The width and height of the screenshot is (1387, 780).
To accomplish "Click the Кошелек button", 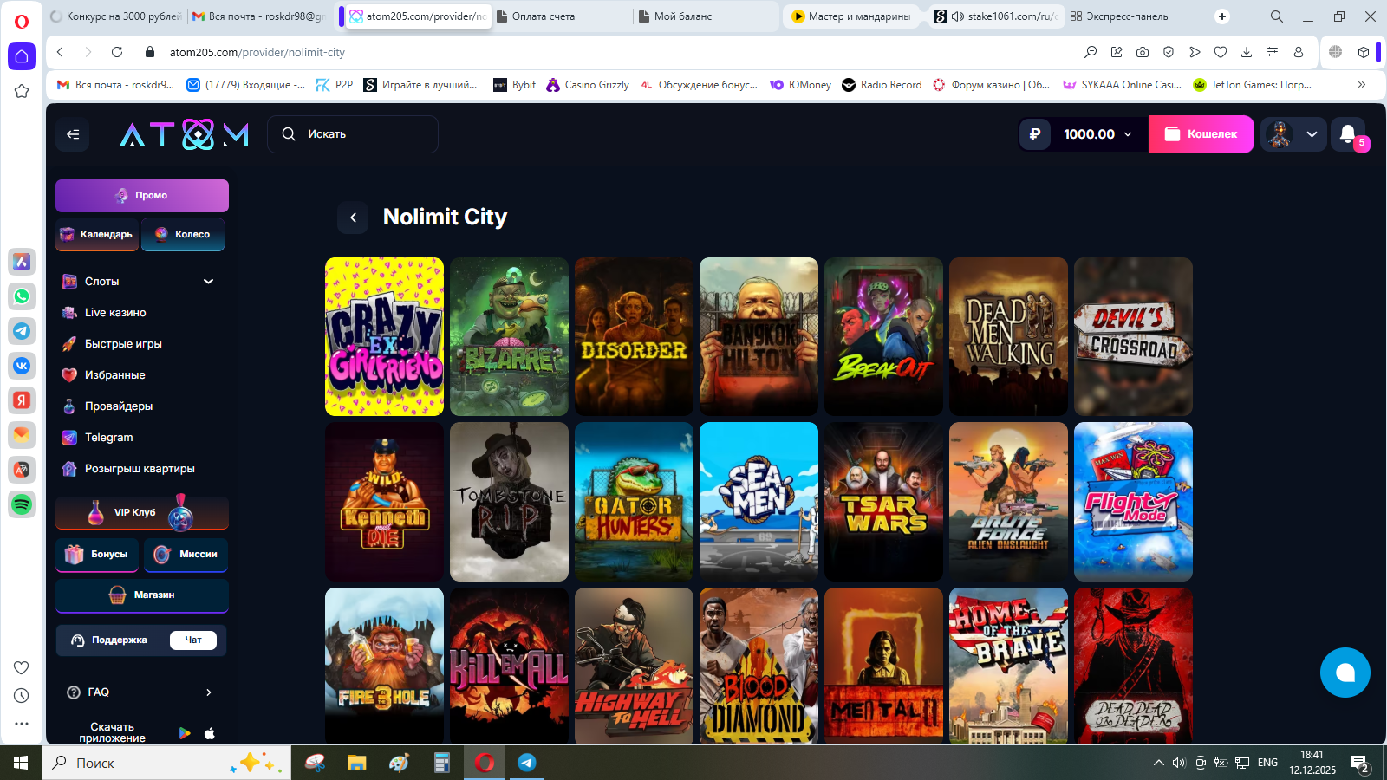I will [x=1201, y=134].
